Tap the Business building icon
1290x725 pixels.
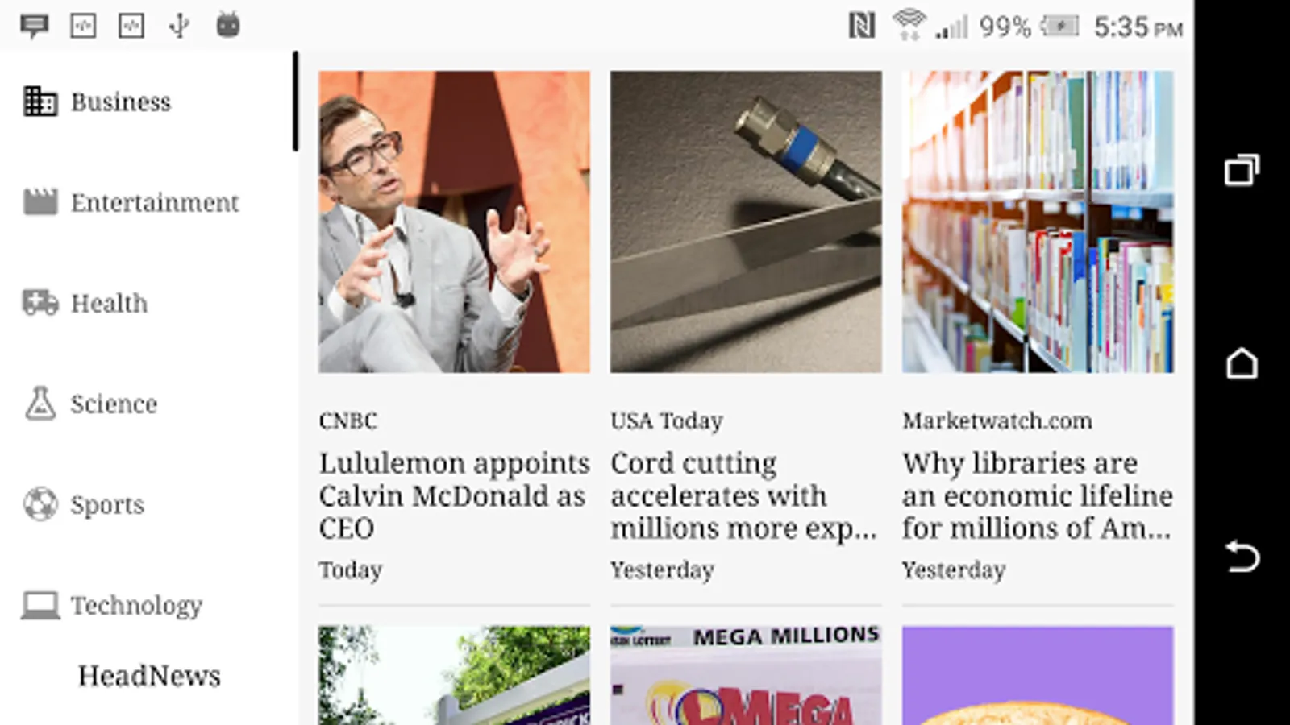(40, 101)
